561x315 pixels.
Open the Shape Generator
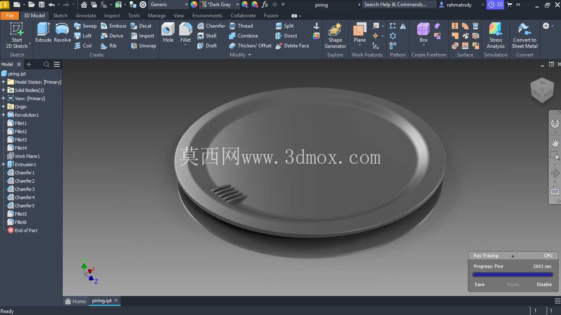click(335, 35)
